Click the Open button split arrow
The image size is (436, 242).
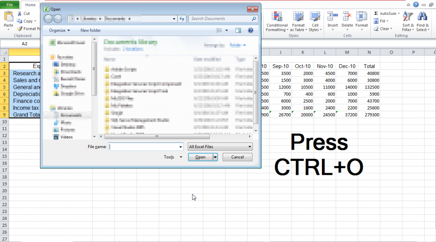point(215,157)
